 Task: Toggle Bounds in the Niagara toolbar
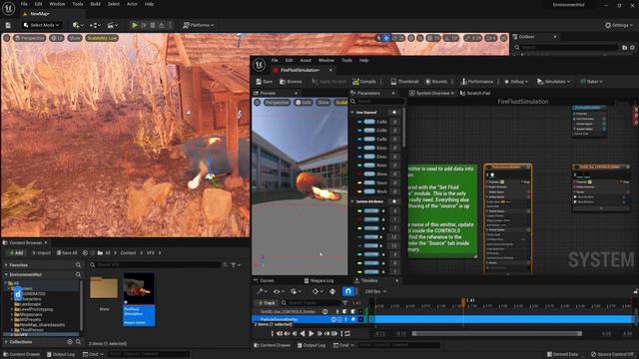pyautogui.click(x=436, y=82)
